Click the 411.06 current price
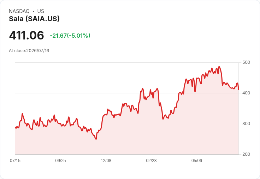 pos(26,35)
